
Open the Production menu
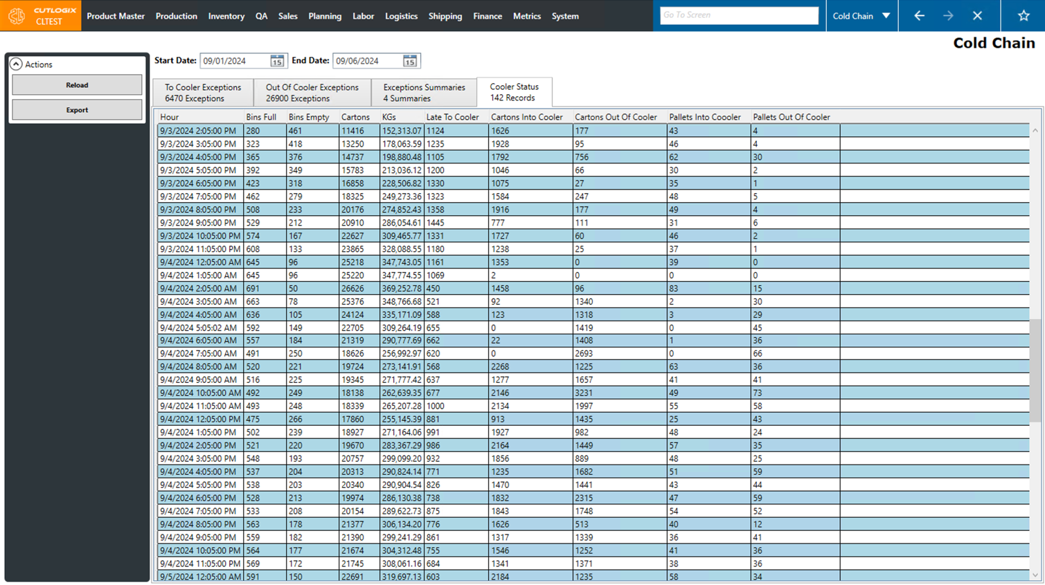pos(176,16)
